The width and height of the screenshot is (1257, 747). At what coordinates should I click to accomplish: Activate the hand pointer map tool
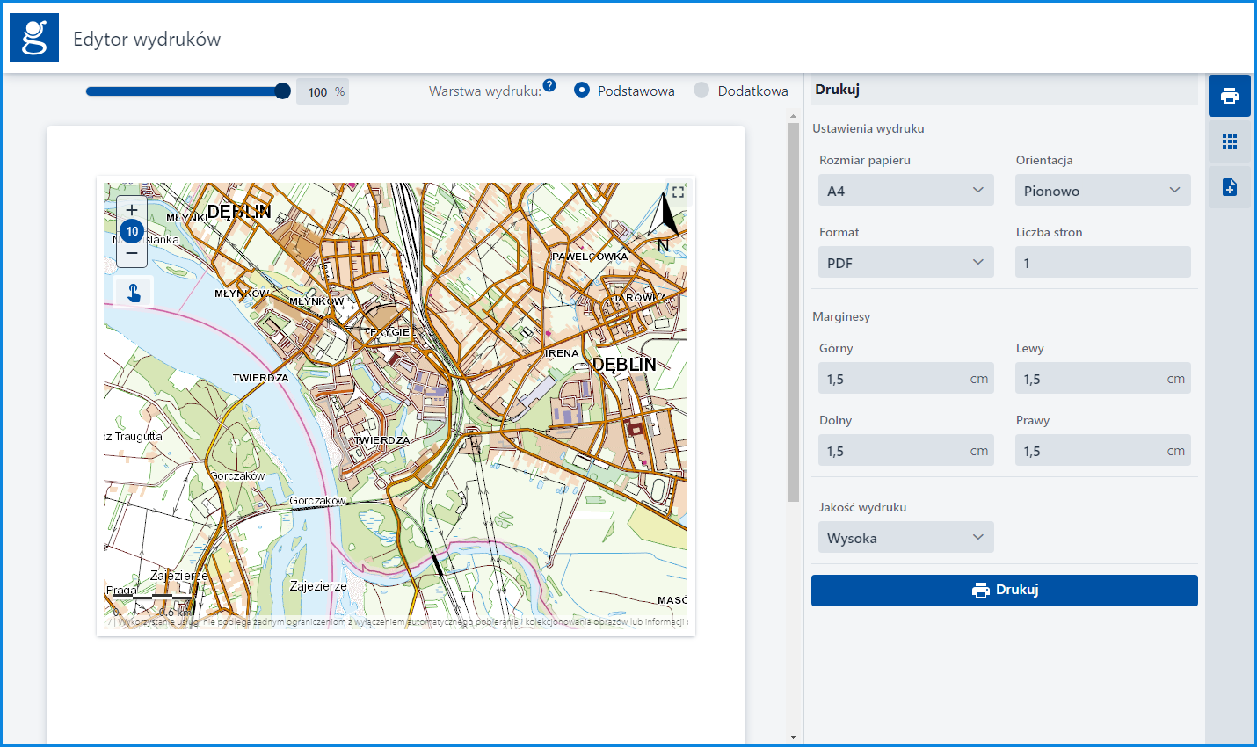(134, 293)
